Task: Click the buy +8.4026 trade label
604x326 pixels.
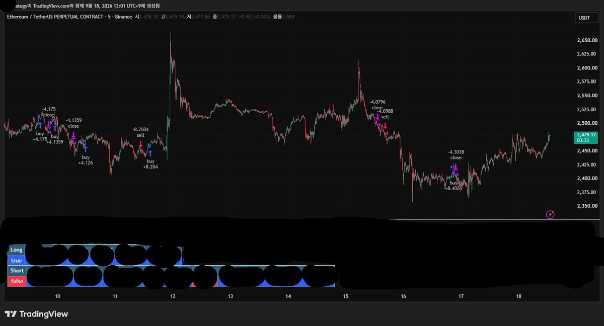Action: pos(454,186)
